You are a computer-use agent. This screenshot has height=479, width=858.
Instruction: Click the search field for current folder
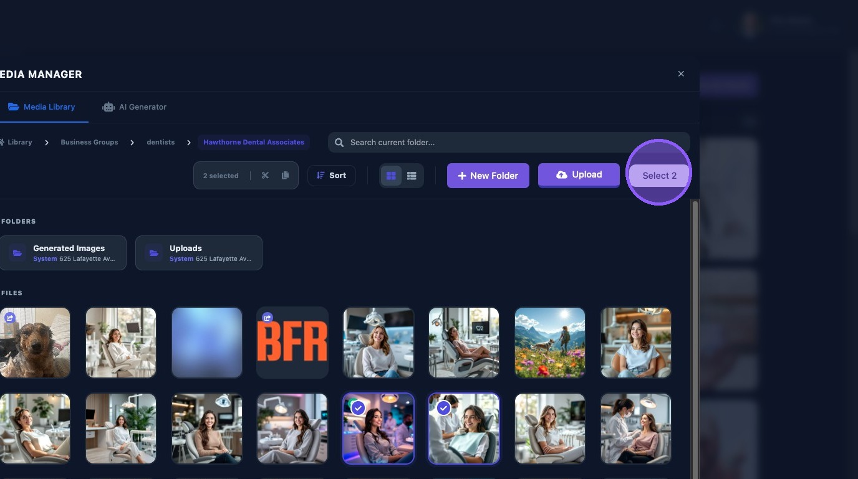coord(509,143)
